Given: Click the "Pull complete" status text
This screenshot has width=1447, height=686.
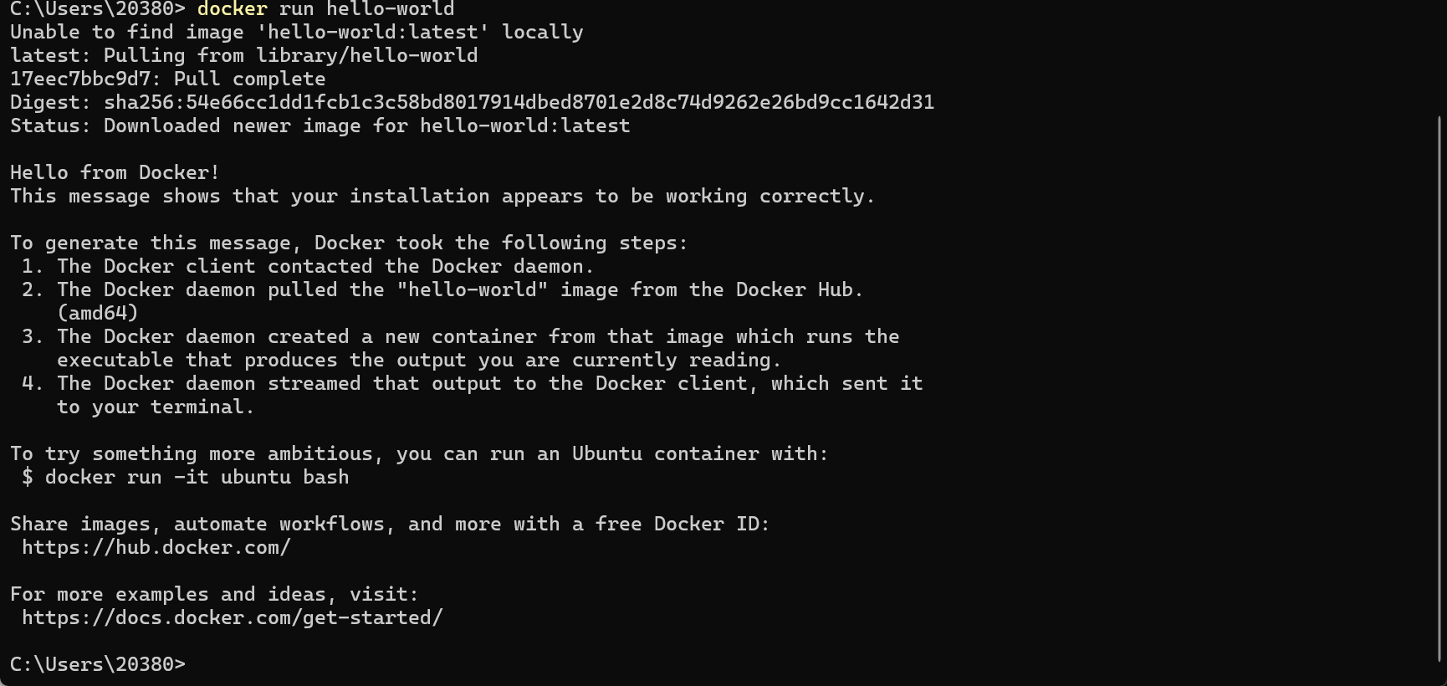Looking at the screenshot, I should [x=249, y=79].
